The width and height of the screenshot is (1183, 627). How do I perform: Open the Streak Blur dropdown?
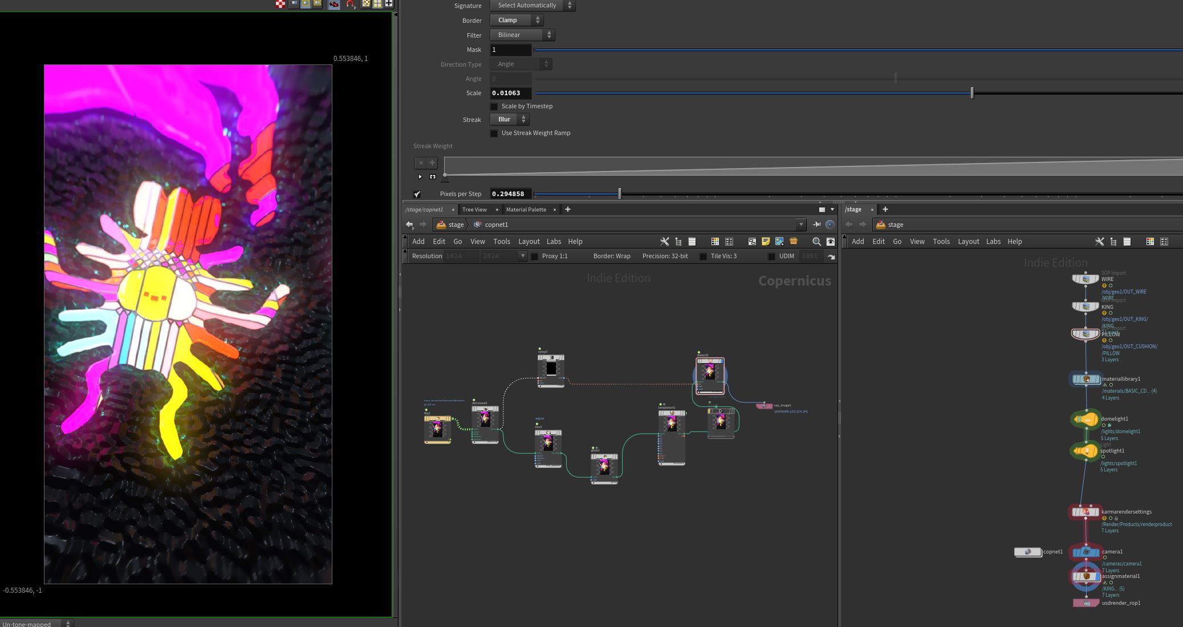point(510,120)
